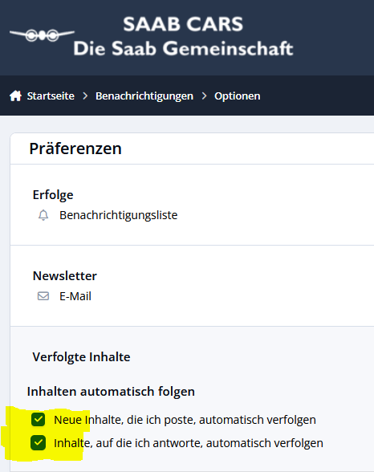Uncheck 'Inhalte, auf die ich antworte' checkbox
Viewport: 374px width, 472px height.
(x=39, y=442)
